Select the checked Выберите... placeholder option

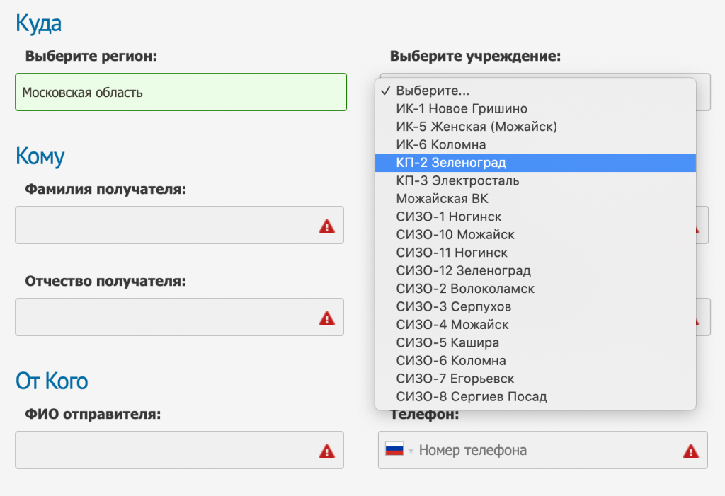coord(433,91)
